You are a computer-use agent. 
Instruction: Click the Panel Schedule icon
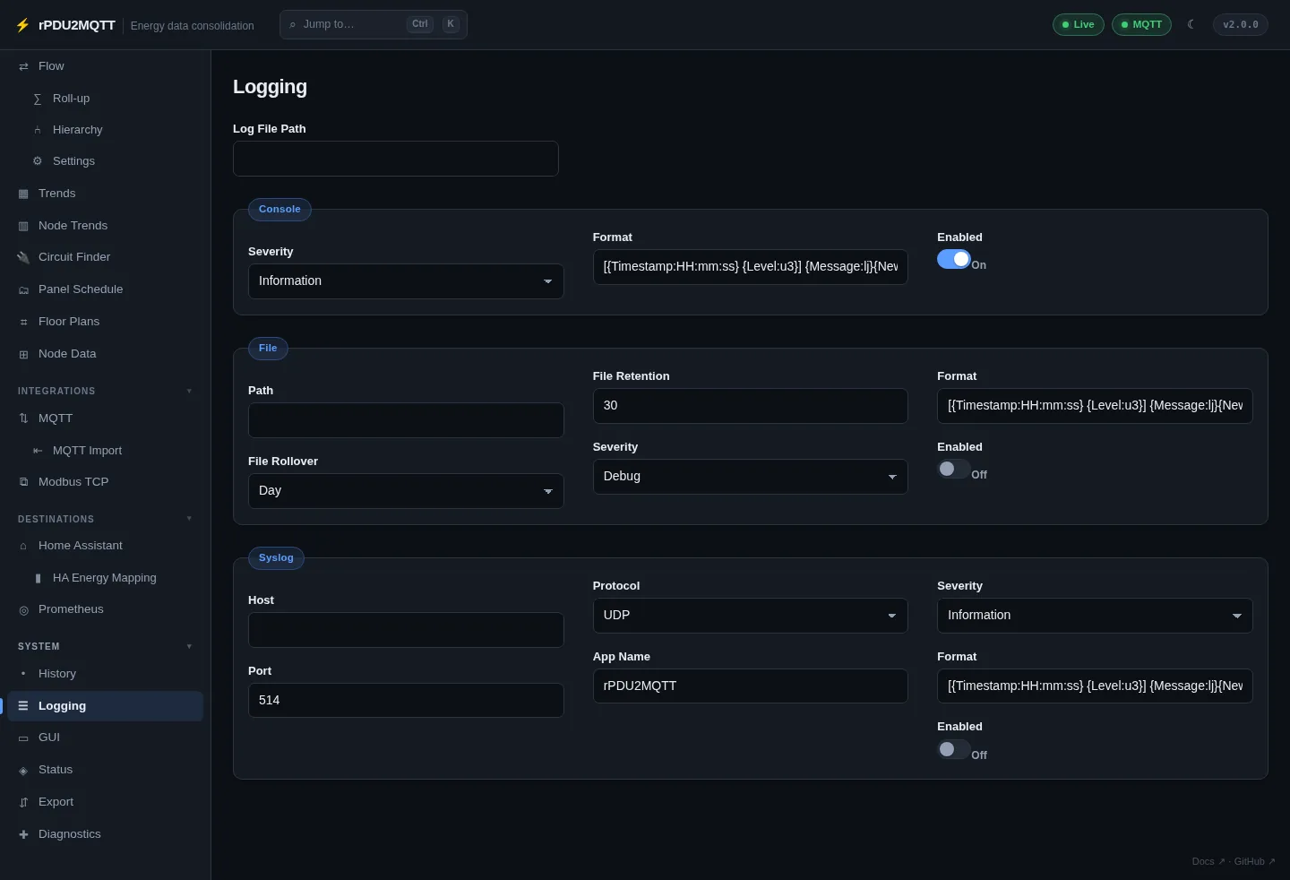(23, 289)
